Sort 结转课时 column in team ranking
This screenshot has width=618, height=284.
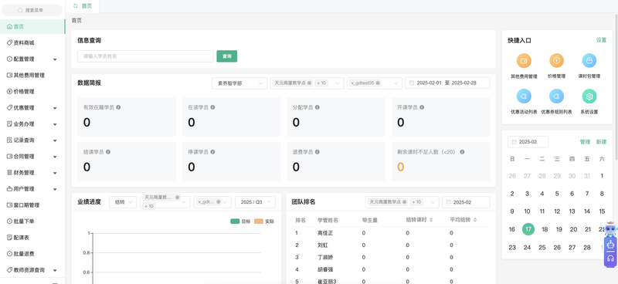[x=431, y=220]
